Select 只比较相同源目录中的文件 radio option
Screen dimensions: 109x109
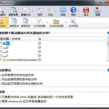(18, 79)
